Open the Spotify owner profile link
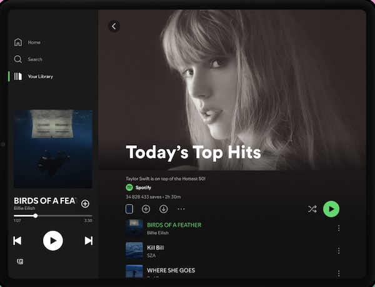The image size is (375, 287). (x=143, y=188)
